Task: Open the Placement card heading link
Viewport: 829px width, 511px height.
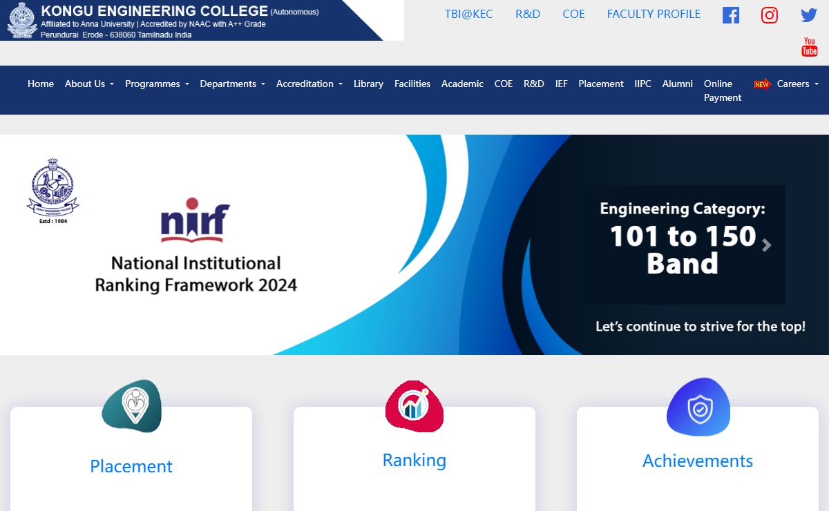Action: [x=131, y=466]
